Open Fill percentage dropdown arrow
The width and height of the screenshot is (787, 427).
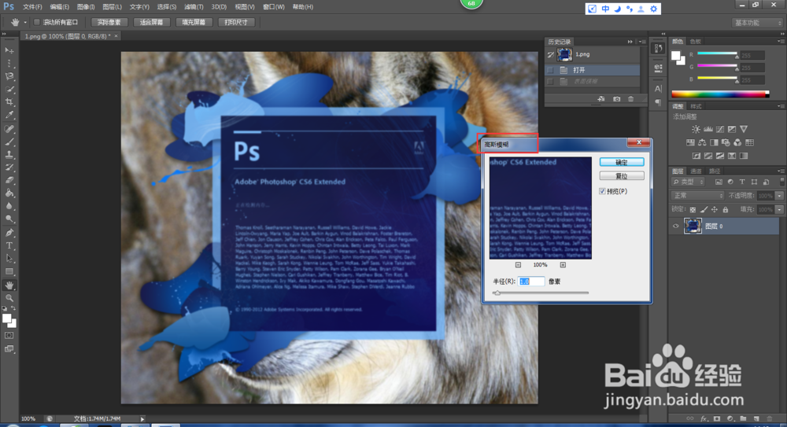779,210
